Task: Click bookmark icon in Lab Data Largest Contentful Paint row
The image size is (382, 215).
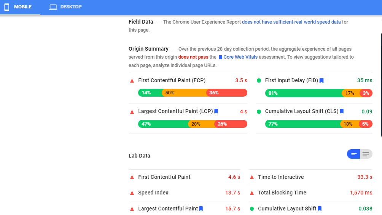Action: pos(201,209)
